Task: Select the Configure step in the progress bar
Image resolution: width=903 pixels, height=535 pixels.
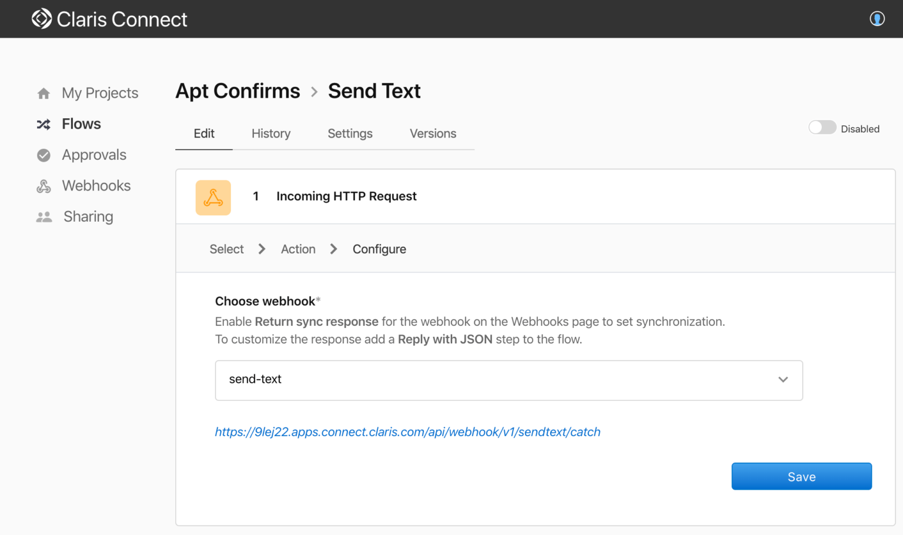Action: 379,249
